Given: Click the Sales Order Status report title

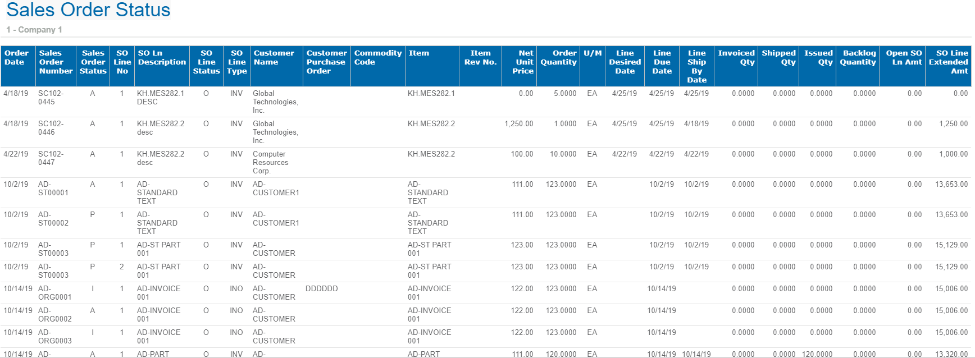Looking at the screenshot, I should click(88, 10).
